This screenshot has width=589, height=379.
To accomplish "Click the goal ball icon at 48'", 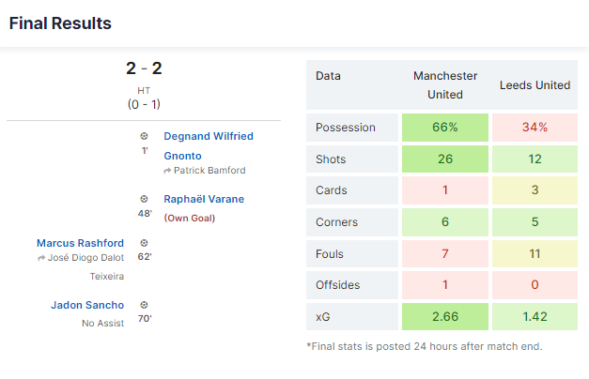I will coord(144,199).
